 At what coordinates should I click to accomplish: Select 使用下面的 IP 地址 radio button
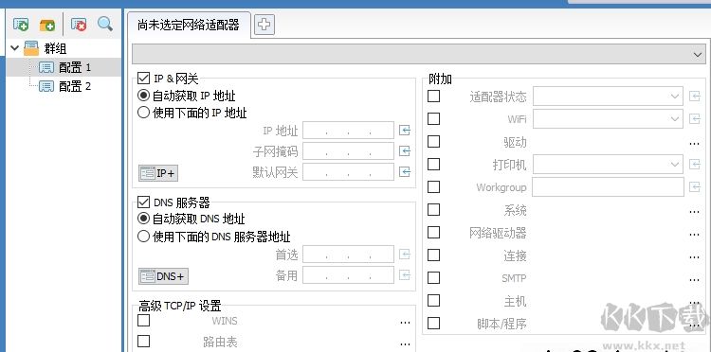click(143, 113)
